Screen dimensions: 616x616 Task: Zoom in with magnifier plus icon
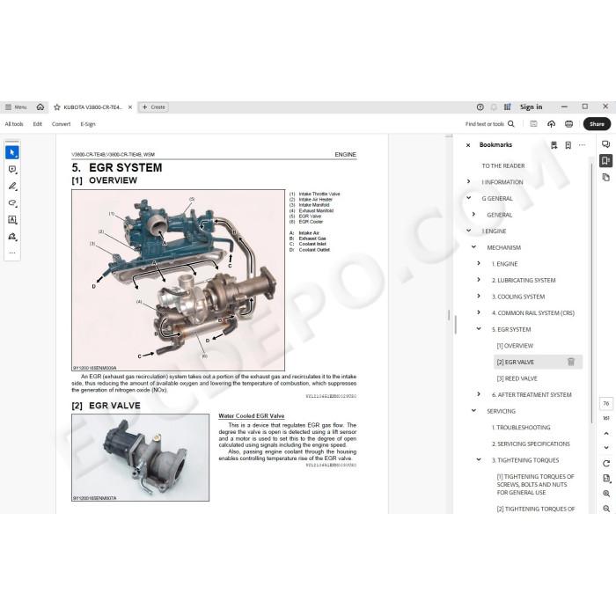tap(606, 494)
